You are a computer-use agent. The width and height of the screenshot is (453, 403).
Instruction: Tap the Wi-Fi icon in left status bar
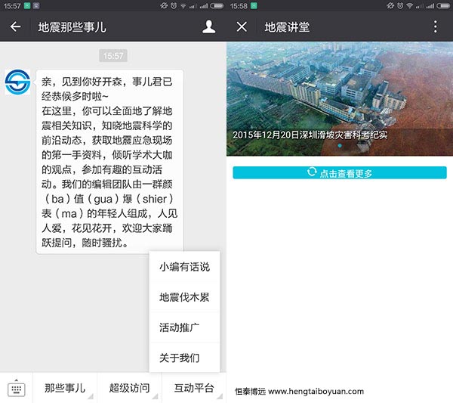pyautogui.click(x=183, y=6)
